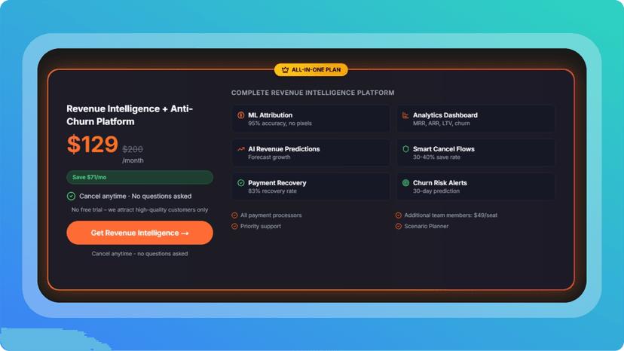The height and width of the screenshot is (351, 624).
Task: Click the Churn Risk Alerts icon
Action: [x=405, y=183]
